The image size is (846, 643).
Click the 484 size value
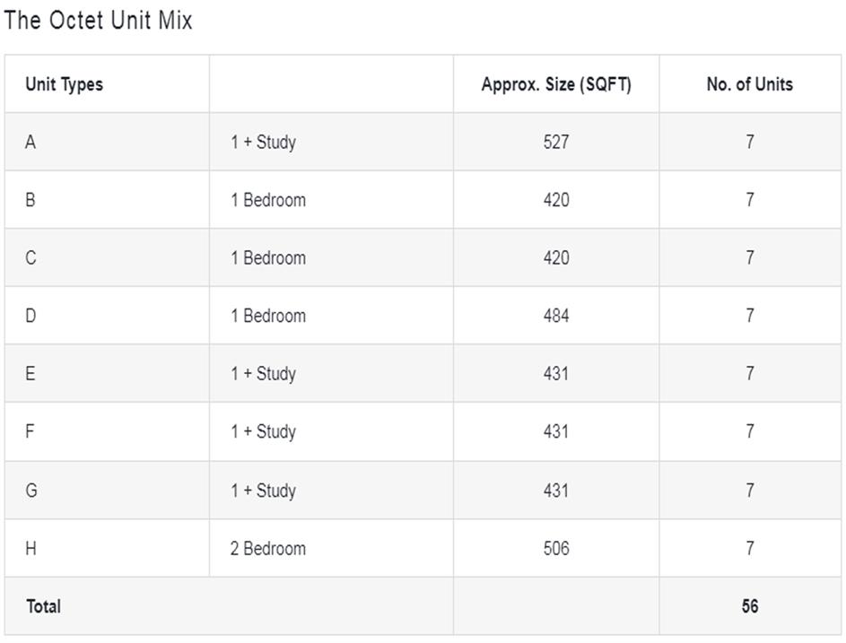click(x=556, y=316)
